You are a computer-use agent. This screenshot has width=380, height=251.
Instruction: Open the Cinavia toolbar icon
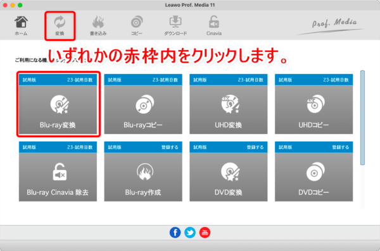point(214,25)
